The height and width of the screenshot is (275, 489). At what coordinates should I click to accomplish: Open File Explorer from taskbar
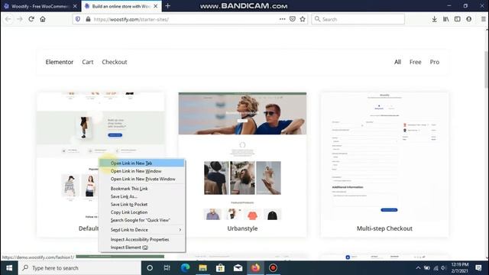[x=202, y=268]
